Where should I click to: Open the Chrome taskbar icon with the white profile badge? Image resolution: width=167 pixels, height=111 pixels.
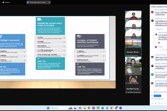[112, 108]
